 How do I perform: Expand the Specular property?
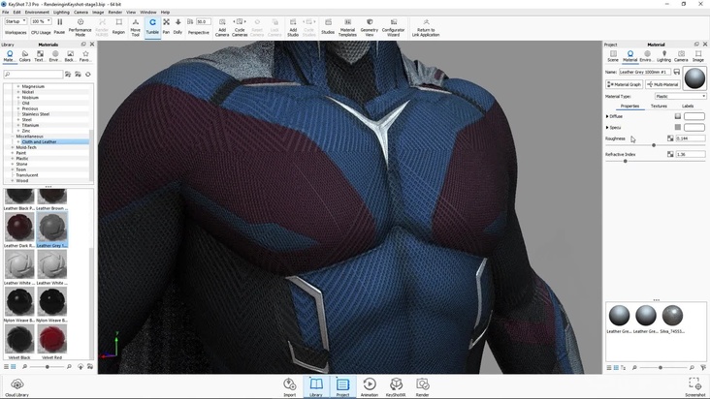[607, 128]
